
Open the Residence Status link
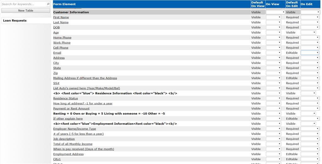click(x=65, y=98)
